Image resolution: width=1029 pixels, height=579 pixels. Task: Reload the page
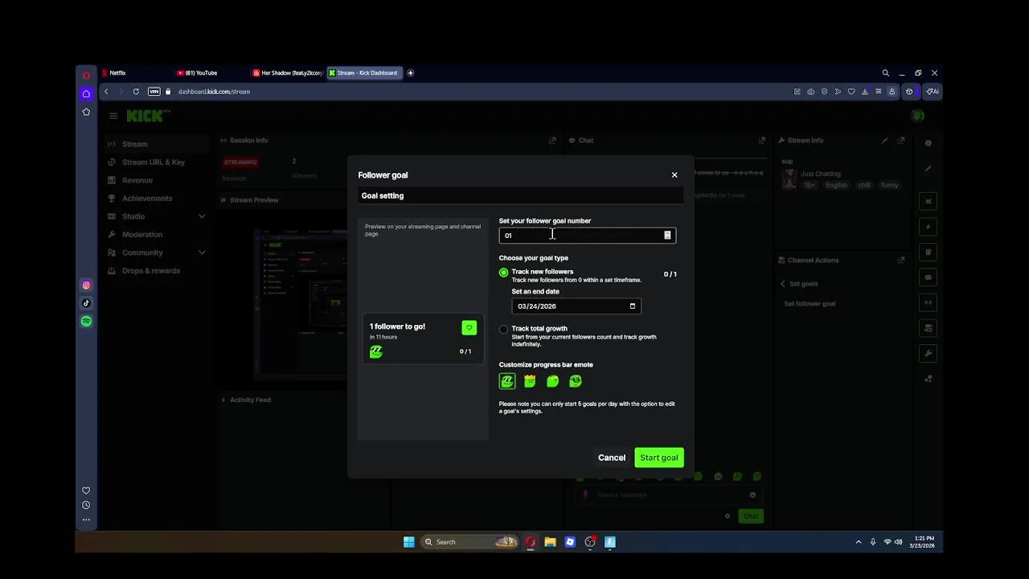click(136, 92)
